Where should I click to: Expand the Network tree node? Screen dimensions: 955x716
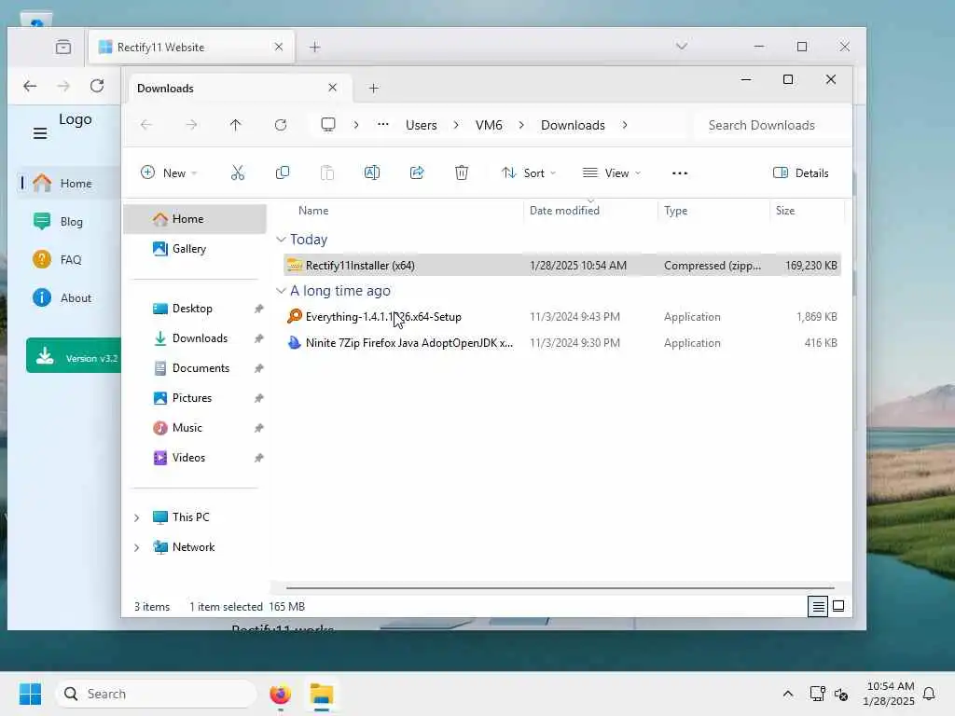tap(136, 547)
